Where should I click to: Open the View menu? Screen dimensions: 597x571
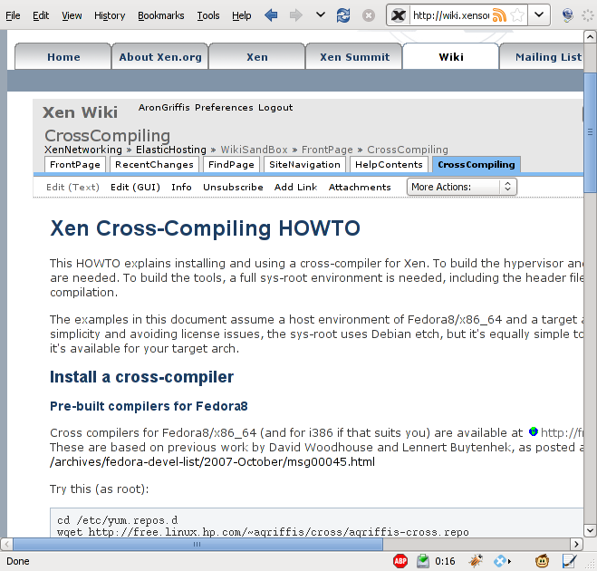[x=72, y=15]
